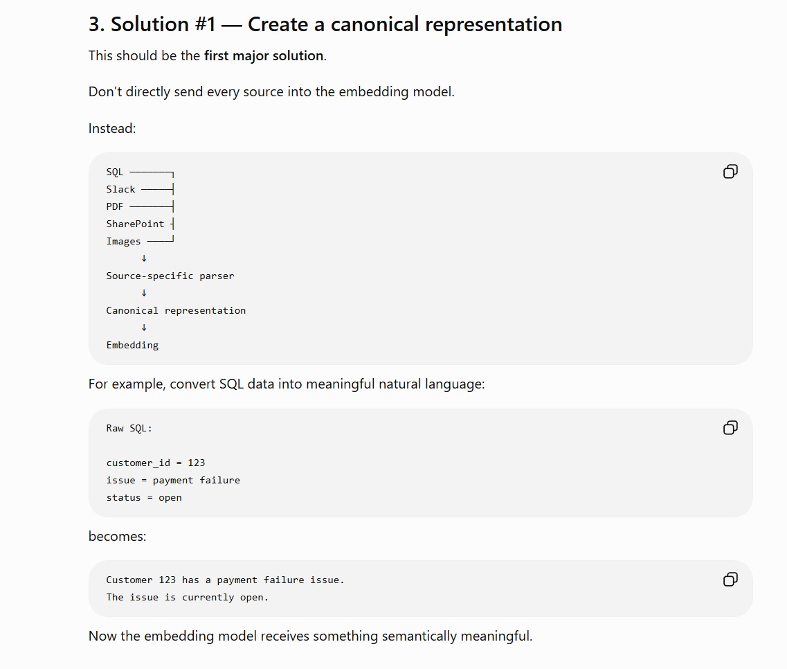Click the Solution #1 canonical representation heading
Viewport: 787px width, 669px height.
pyautogui.click(x=325, y=24)
